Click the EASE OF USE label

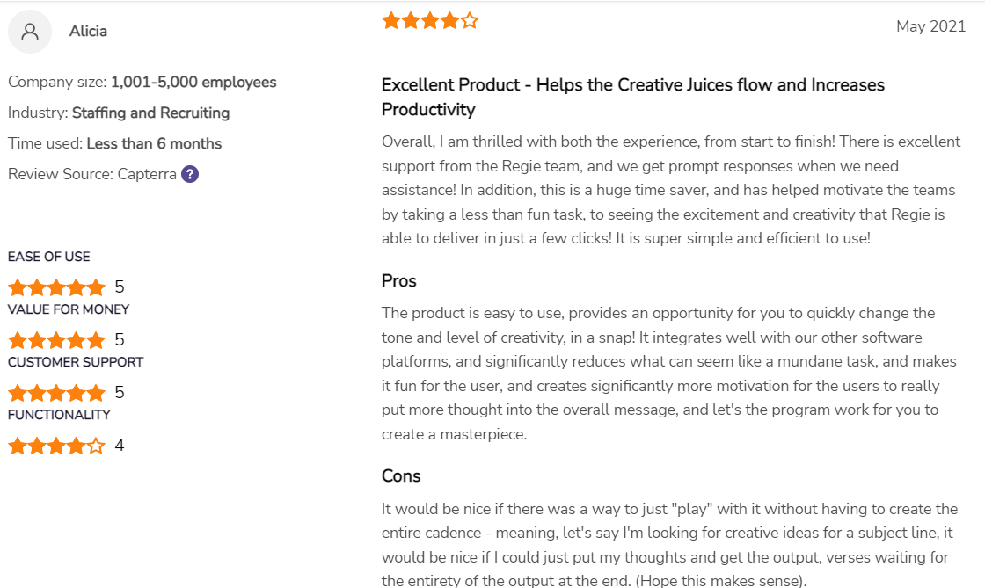[x=49, y=257]
